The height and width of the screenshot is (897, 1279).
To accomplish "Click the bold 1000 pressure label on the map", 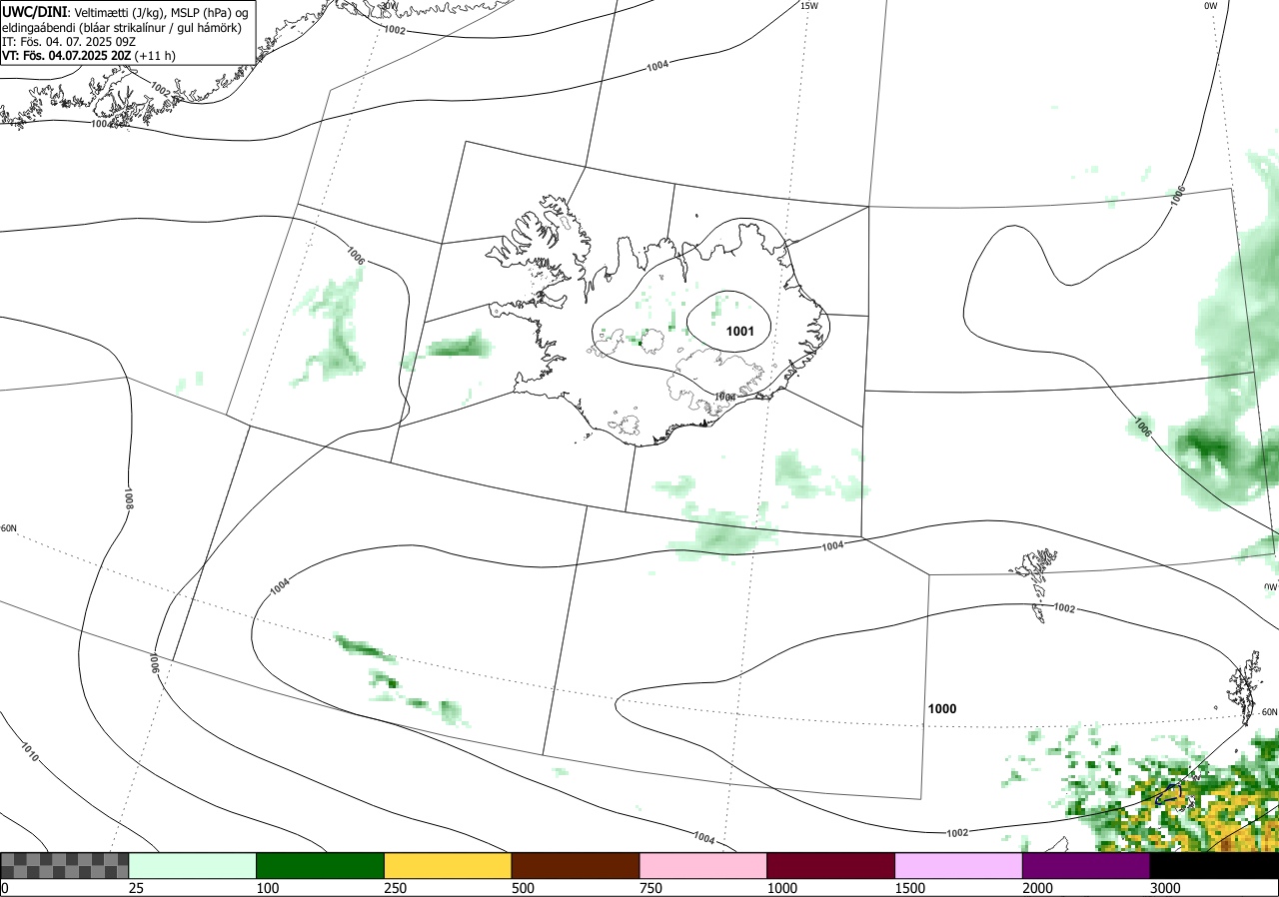I will [942, 709].
